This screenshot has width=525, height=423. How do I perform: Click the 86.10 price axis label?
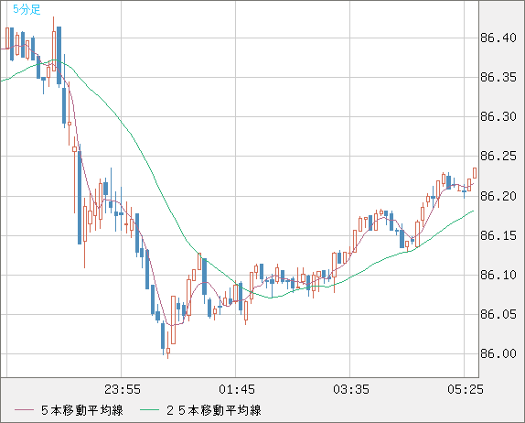498,276
